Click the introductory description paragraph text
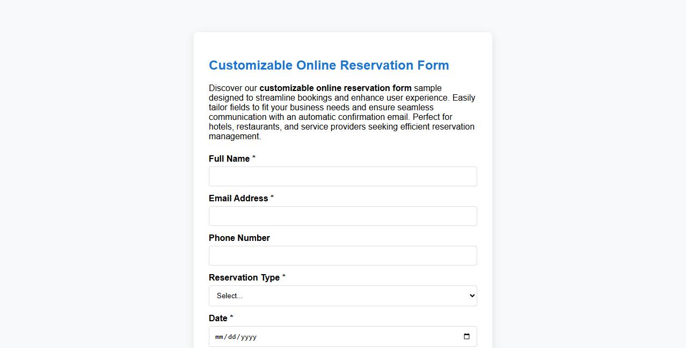 tap(341, 112)
